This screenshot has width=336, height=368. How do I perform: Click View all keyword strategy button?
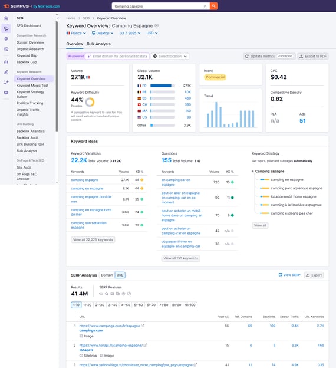coord(260,225)
